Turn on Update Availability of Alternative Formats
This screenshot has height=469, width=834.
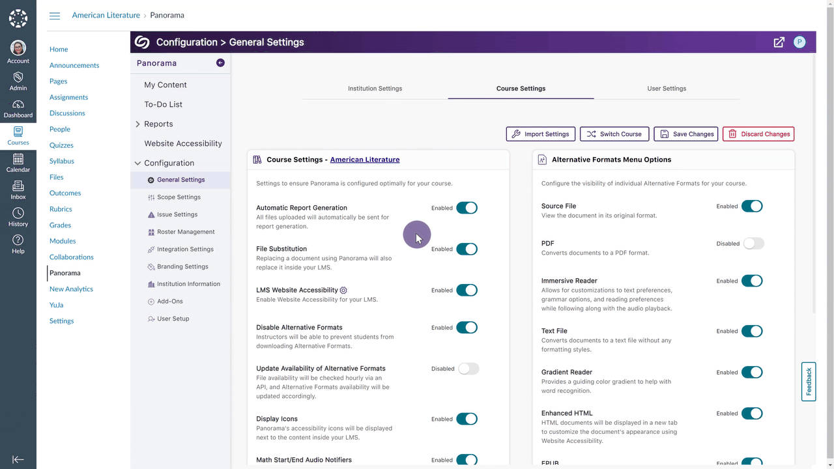click(x=468, y=369)
